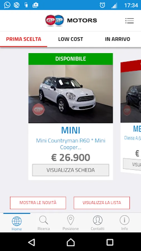The width and height of the screenshot is (141, 251).
Task: Tap the Android home navigation icon
Action: point(70,242)
